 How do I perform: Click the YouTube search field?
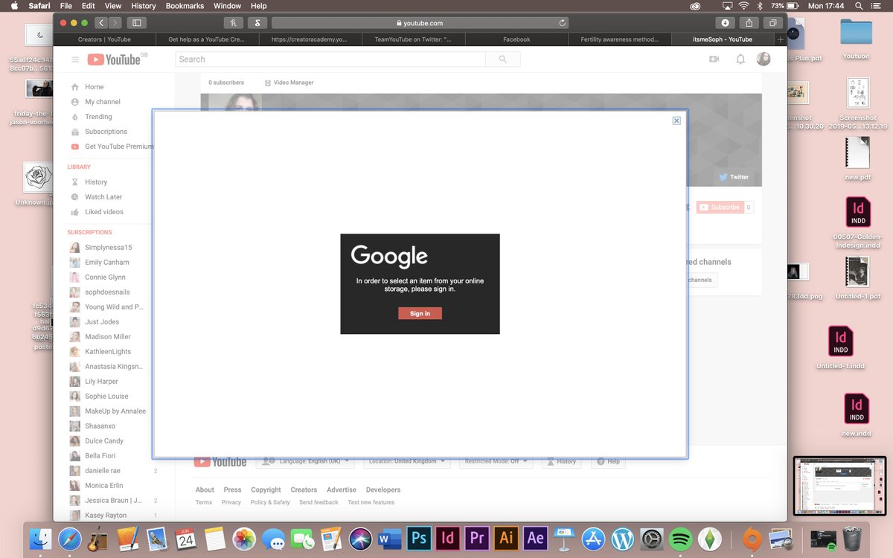pyautogui.click(x=330, y=60)
